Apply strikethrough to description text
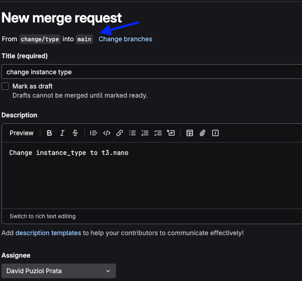Screen dimensions: 302x281 [x=75, y=133]
